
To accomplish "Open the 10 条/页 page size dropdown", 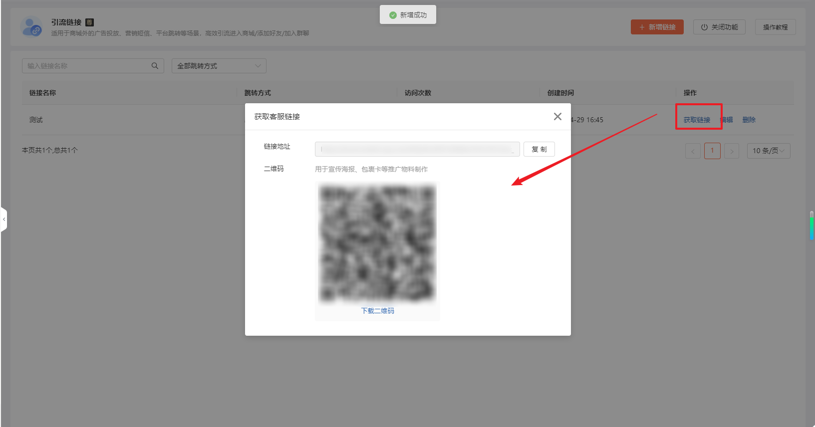I will (769, 151).
